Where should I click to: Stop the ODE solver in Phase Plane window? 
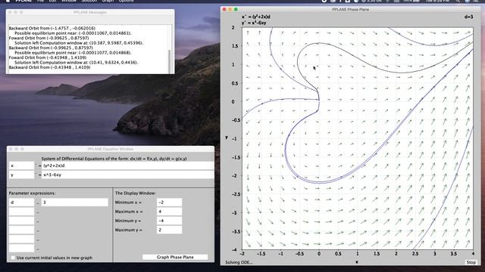tap(471, 262)
